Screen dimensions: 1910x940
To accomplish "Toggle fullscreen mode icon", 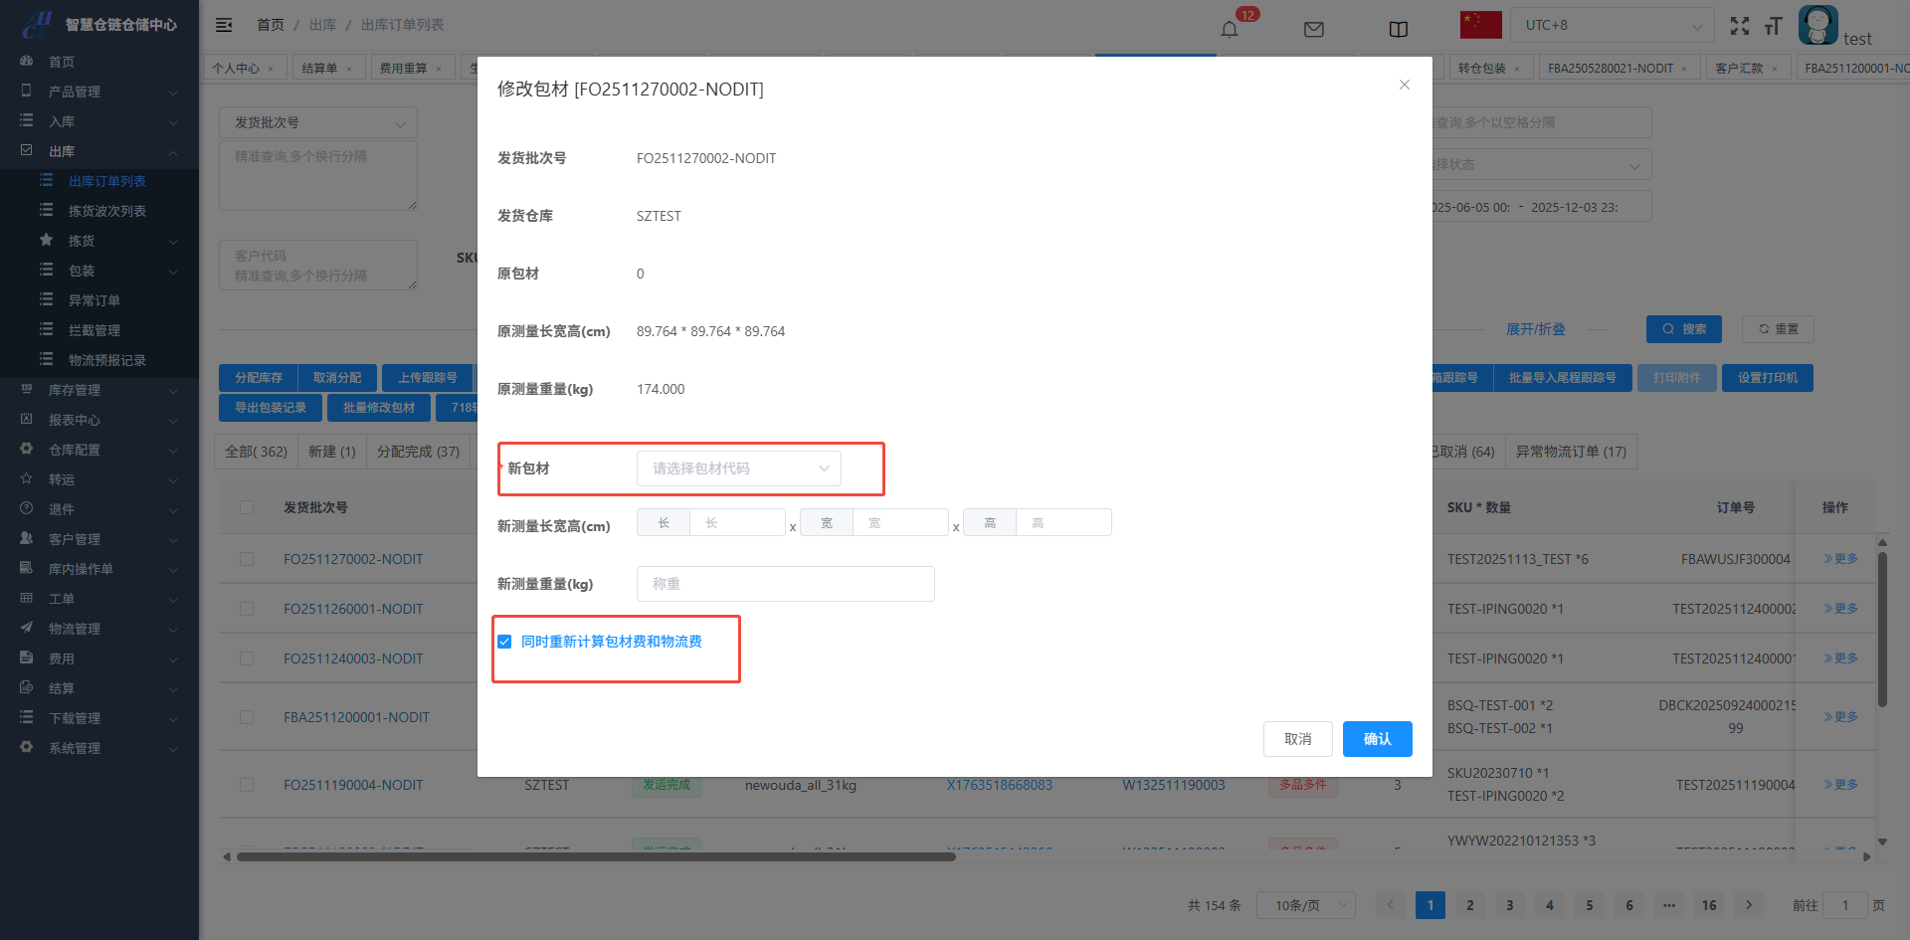I will (x=1739, y=26).
